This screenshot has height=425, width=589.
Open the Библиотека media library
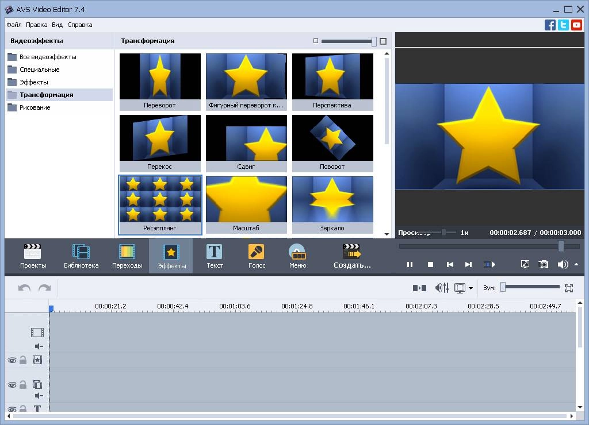tap(81, 256)
